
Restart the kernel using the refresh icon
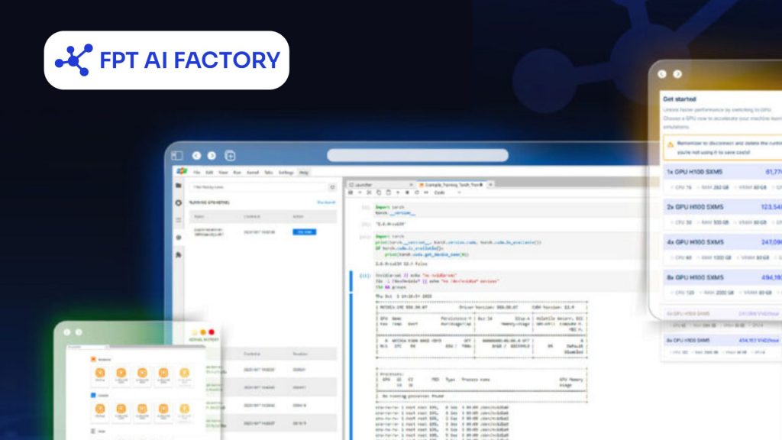[x=416, y=192]
